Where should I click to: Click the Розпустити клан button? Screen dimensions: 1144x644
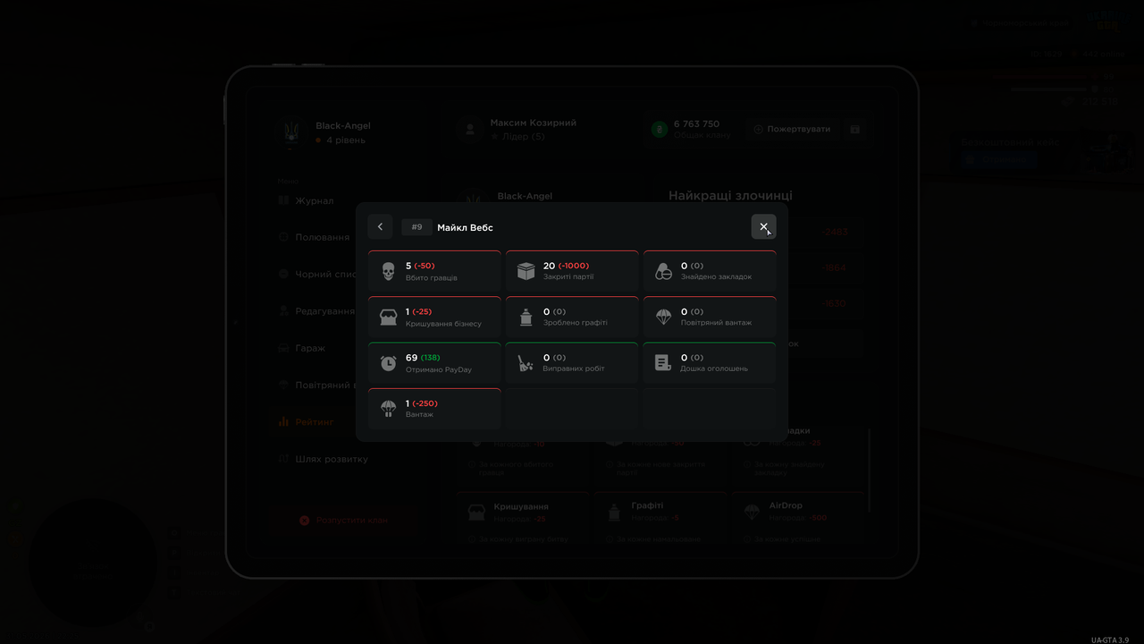coord(343,520)
